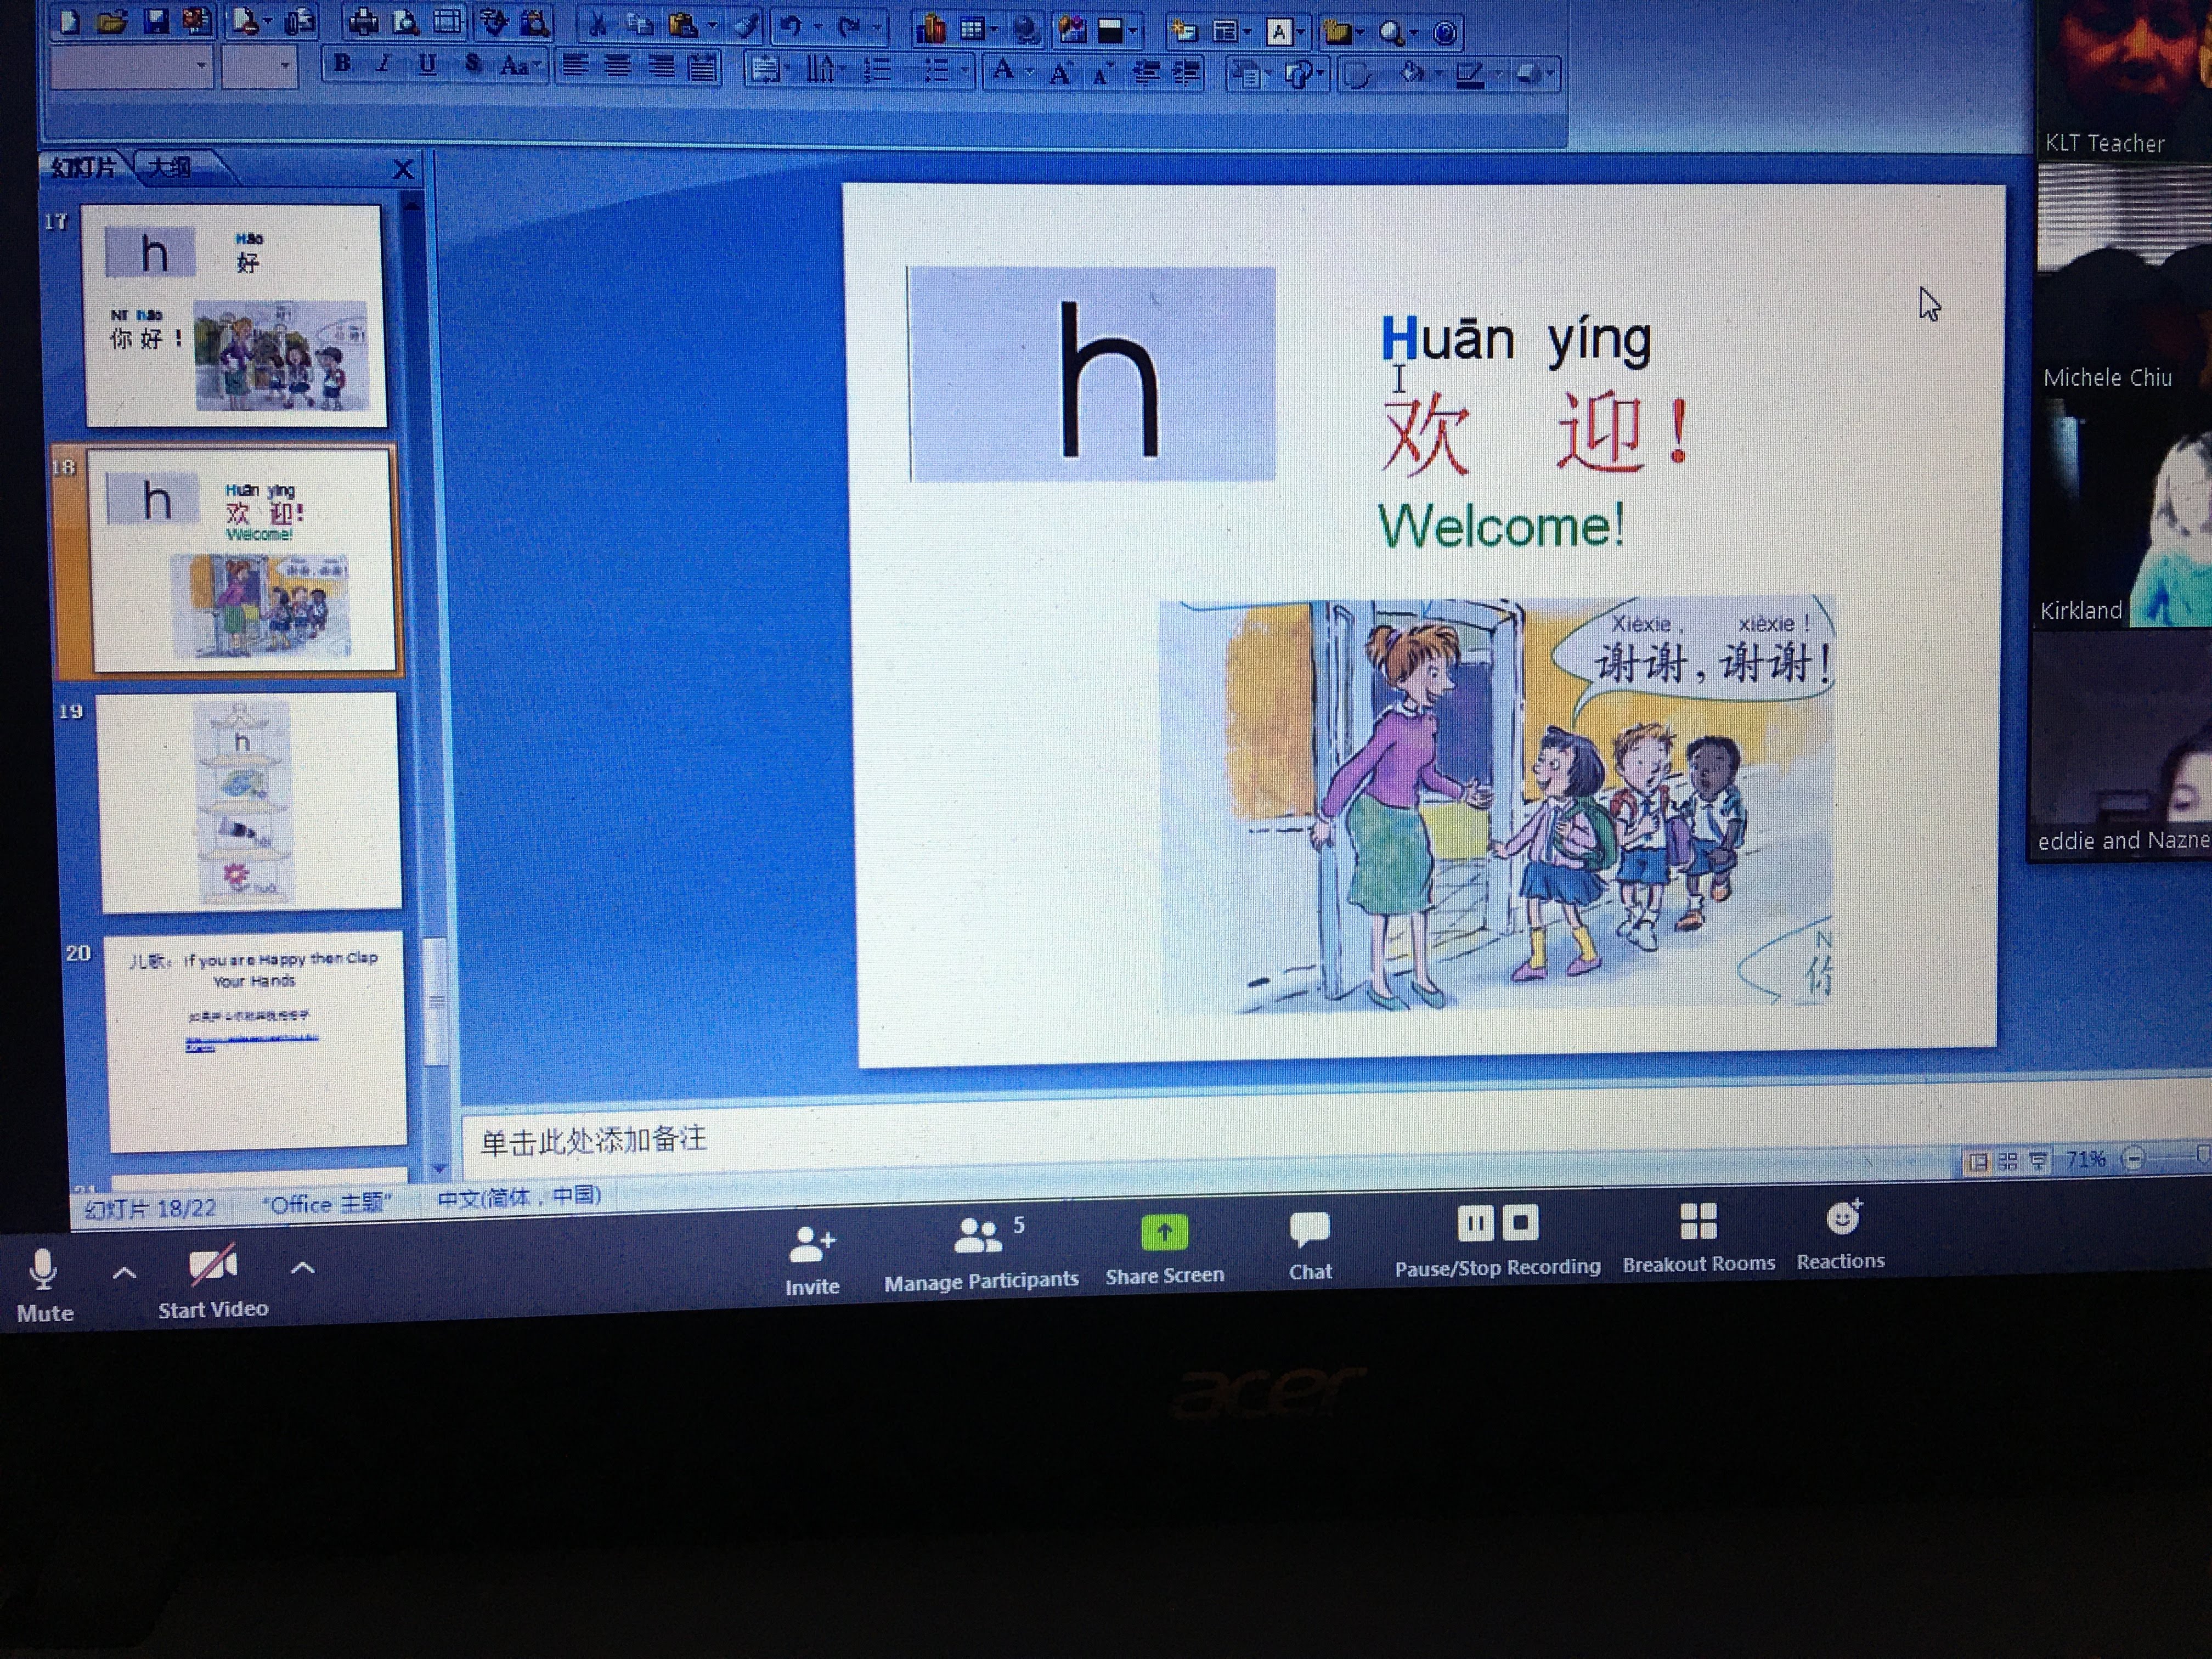2212x1659 pixels.
Task: Click the Cut scissors icon
Action: [x=597, y=24]
